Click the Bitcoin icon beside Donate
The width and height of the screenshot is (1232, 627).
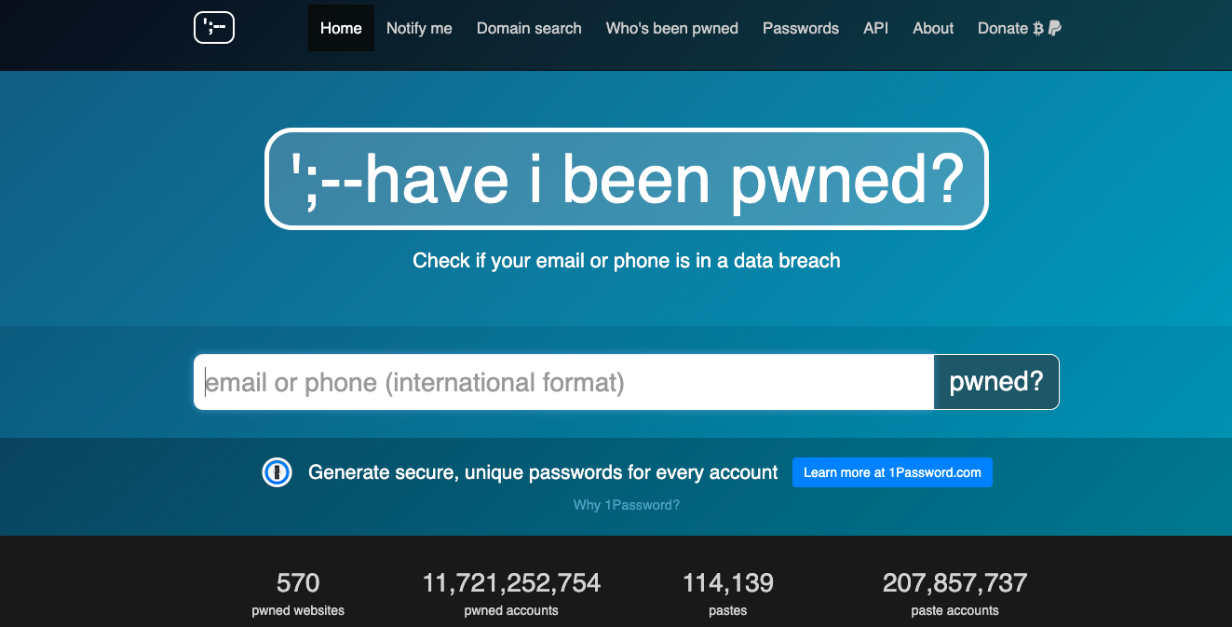(x=1038, y=29)
